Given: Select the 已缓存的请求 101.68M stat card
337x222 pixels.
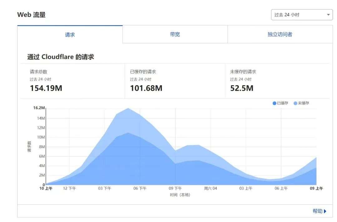Looking at the screenshot, I should (x=175, y=81).
